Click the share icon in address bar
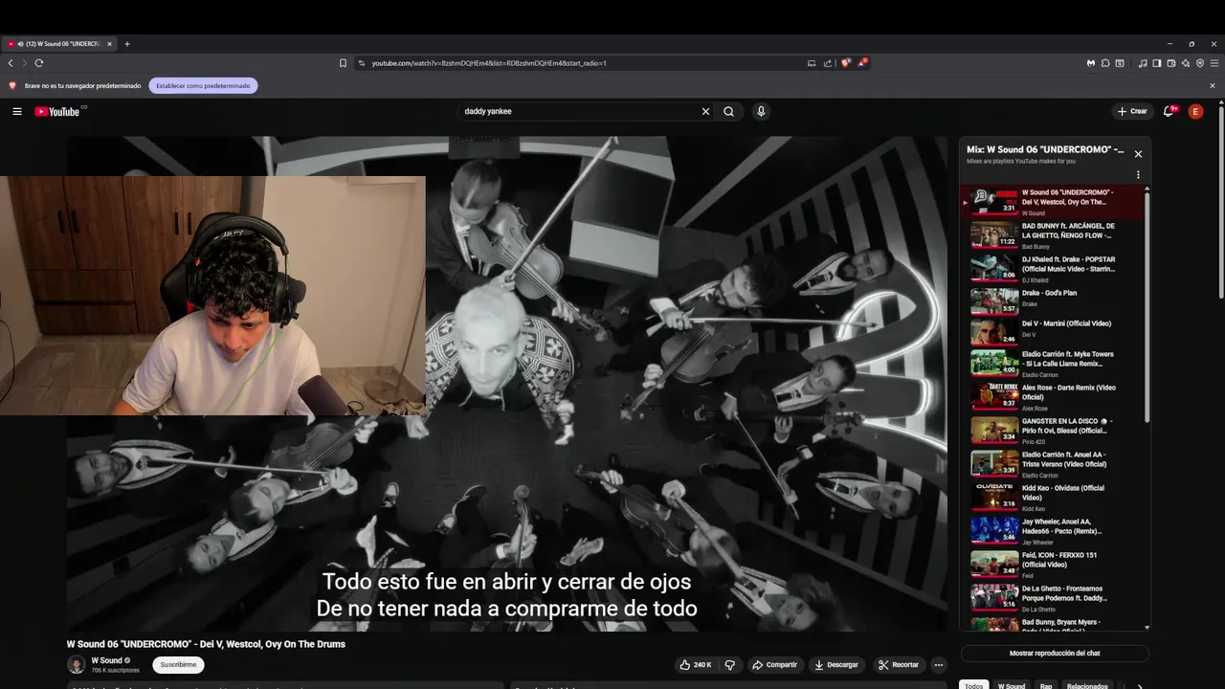 (x=827, y=63)
